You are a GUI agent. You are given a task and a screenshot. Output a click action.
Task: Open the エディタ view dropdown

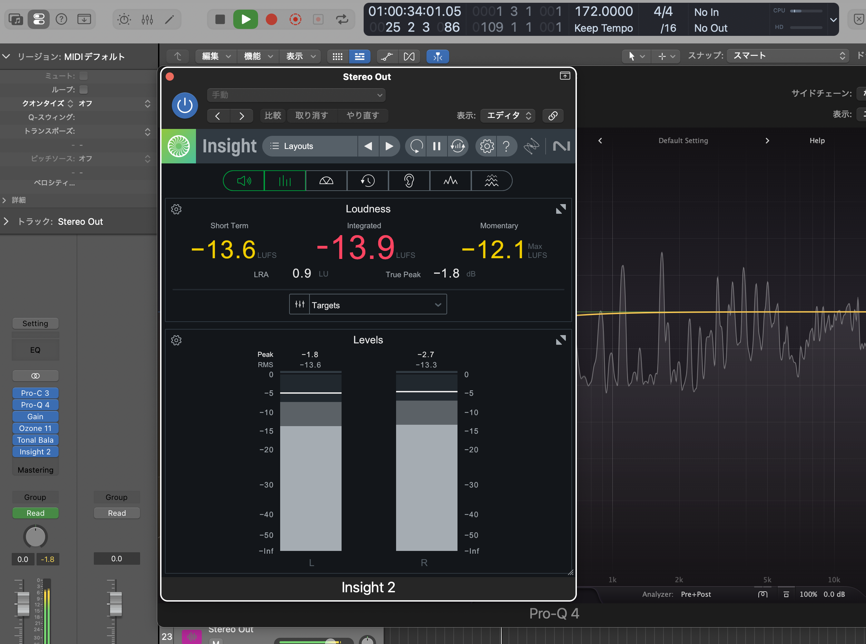(508, 115)
